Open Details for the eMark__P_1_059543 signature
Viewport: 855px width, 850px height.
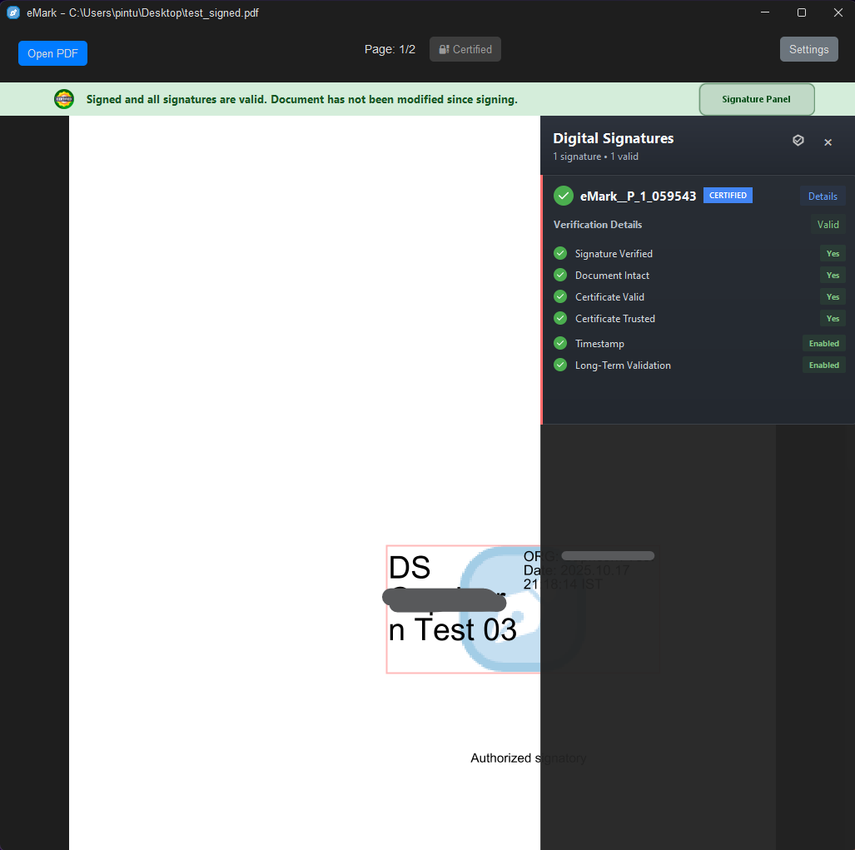[x=823, y=196]
